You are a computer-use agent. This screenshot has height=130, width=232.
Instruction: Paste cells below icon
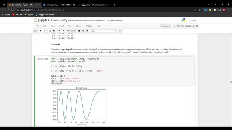[x=54, y=31]
